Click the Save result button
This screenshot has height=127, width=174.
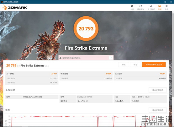(135, 65)
